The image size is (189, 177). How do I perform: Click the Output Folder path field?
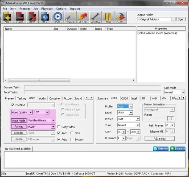click(154, 19)
